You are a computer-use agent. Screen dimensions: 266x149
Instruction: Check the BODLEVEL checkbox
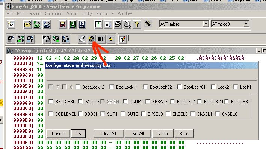click(51, 114)
